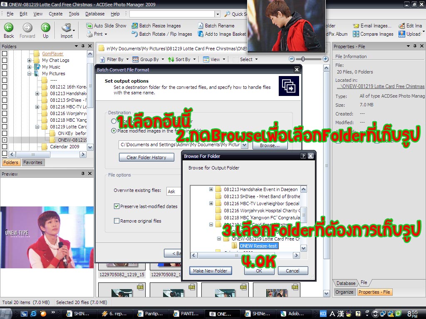Viewport: 426px width, 319px height.
Task: Check the box beside GomPlayer folder
Action: [5, 54]
